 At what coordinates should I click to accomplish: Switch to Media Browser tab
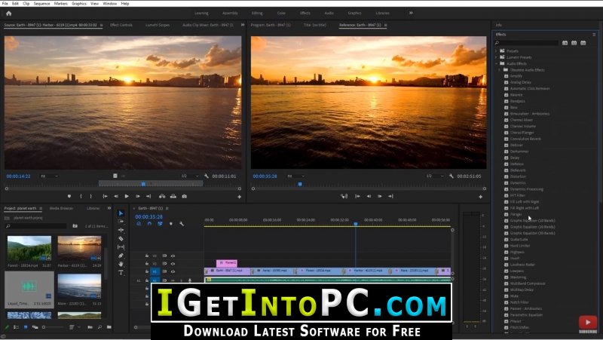tap(62, 209)
